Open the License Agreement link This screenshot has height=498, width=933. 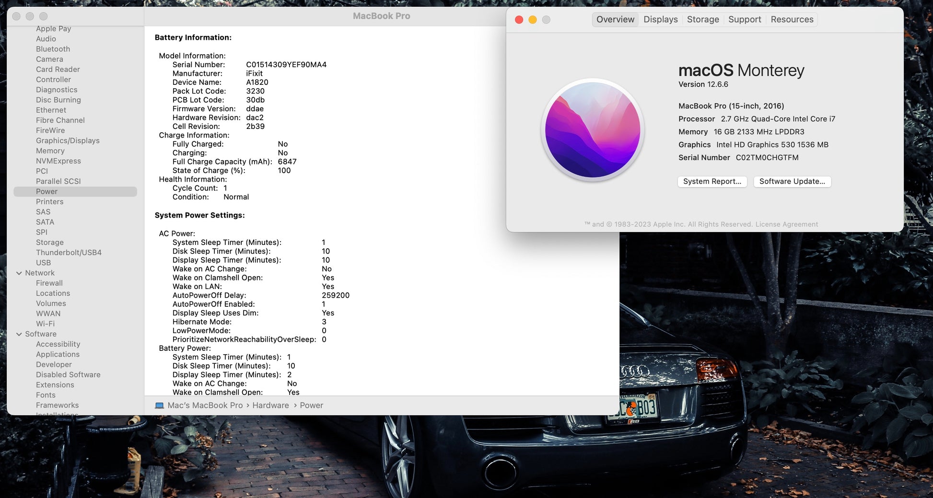point(786,224)
